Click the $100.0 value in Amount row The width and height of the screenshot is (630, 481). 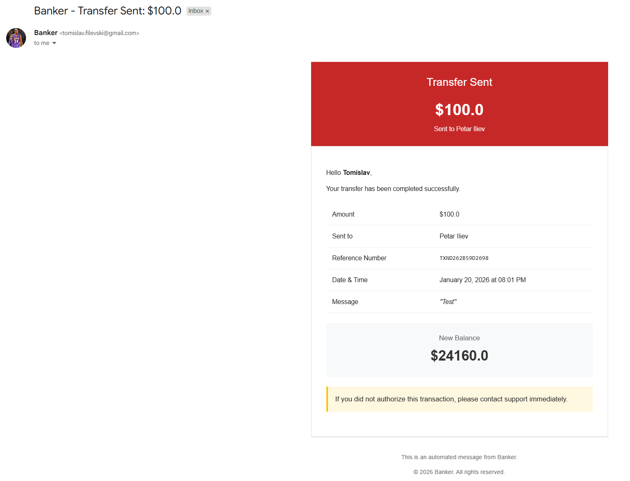coord(449,215)
